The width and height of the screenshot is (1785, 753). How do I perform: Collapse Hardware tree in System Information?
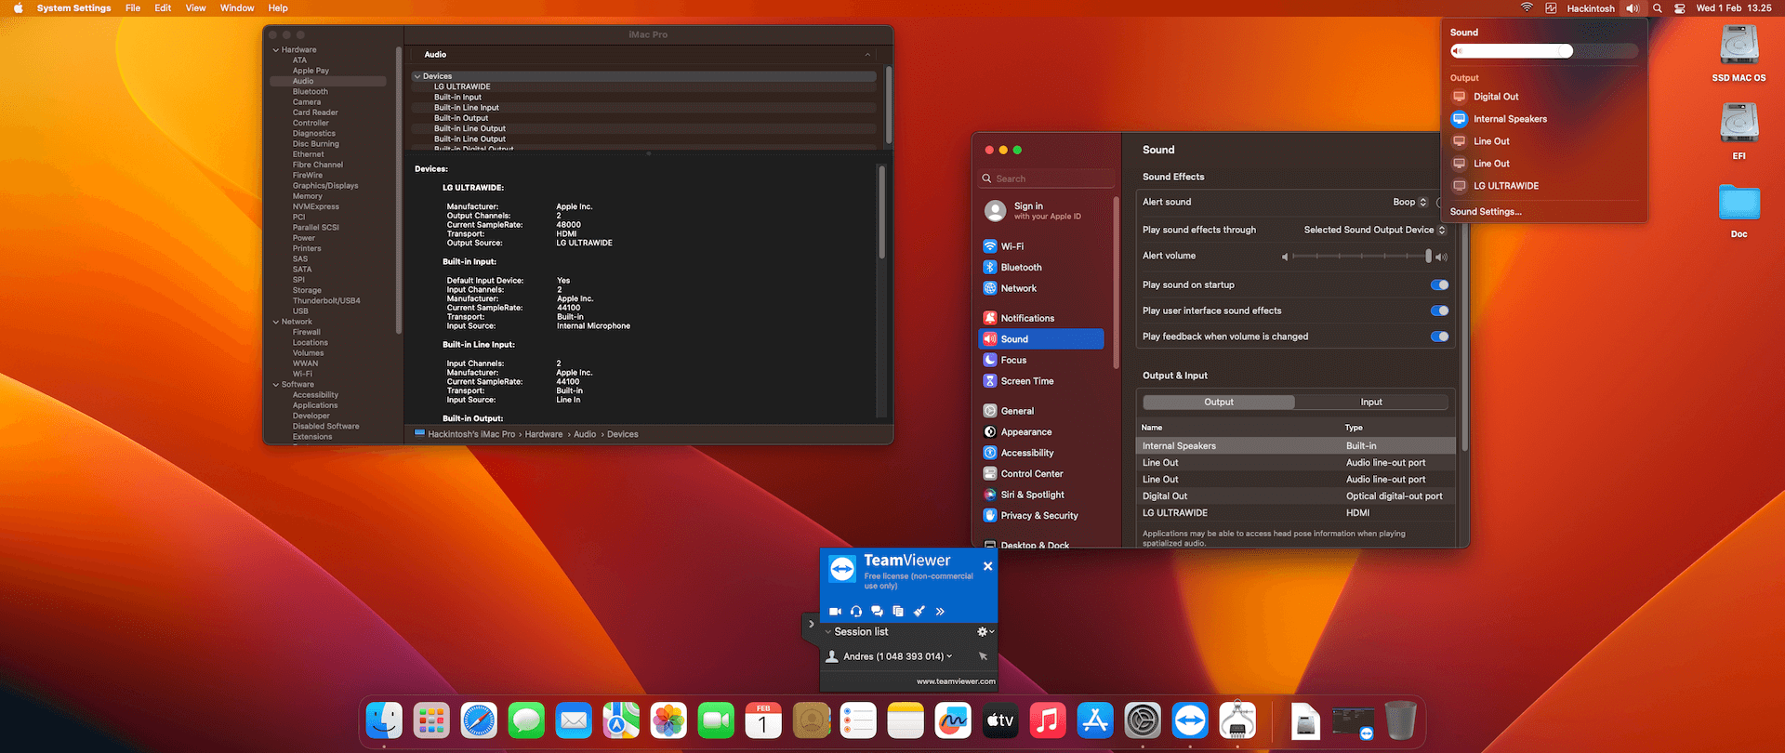click(276, 50)
